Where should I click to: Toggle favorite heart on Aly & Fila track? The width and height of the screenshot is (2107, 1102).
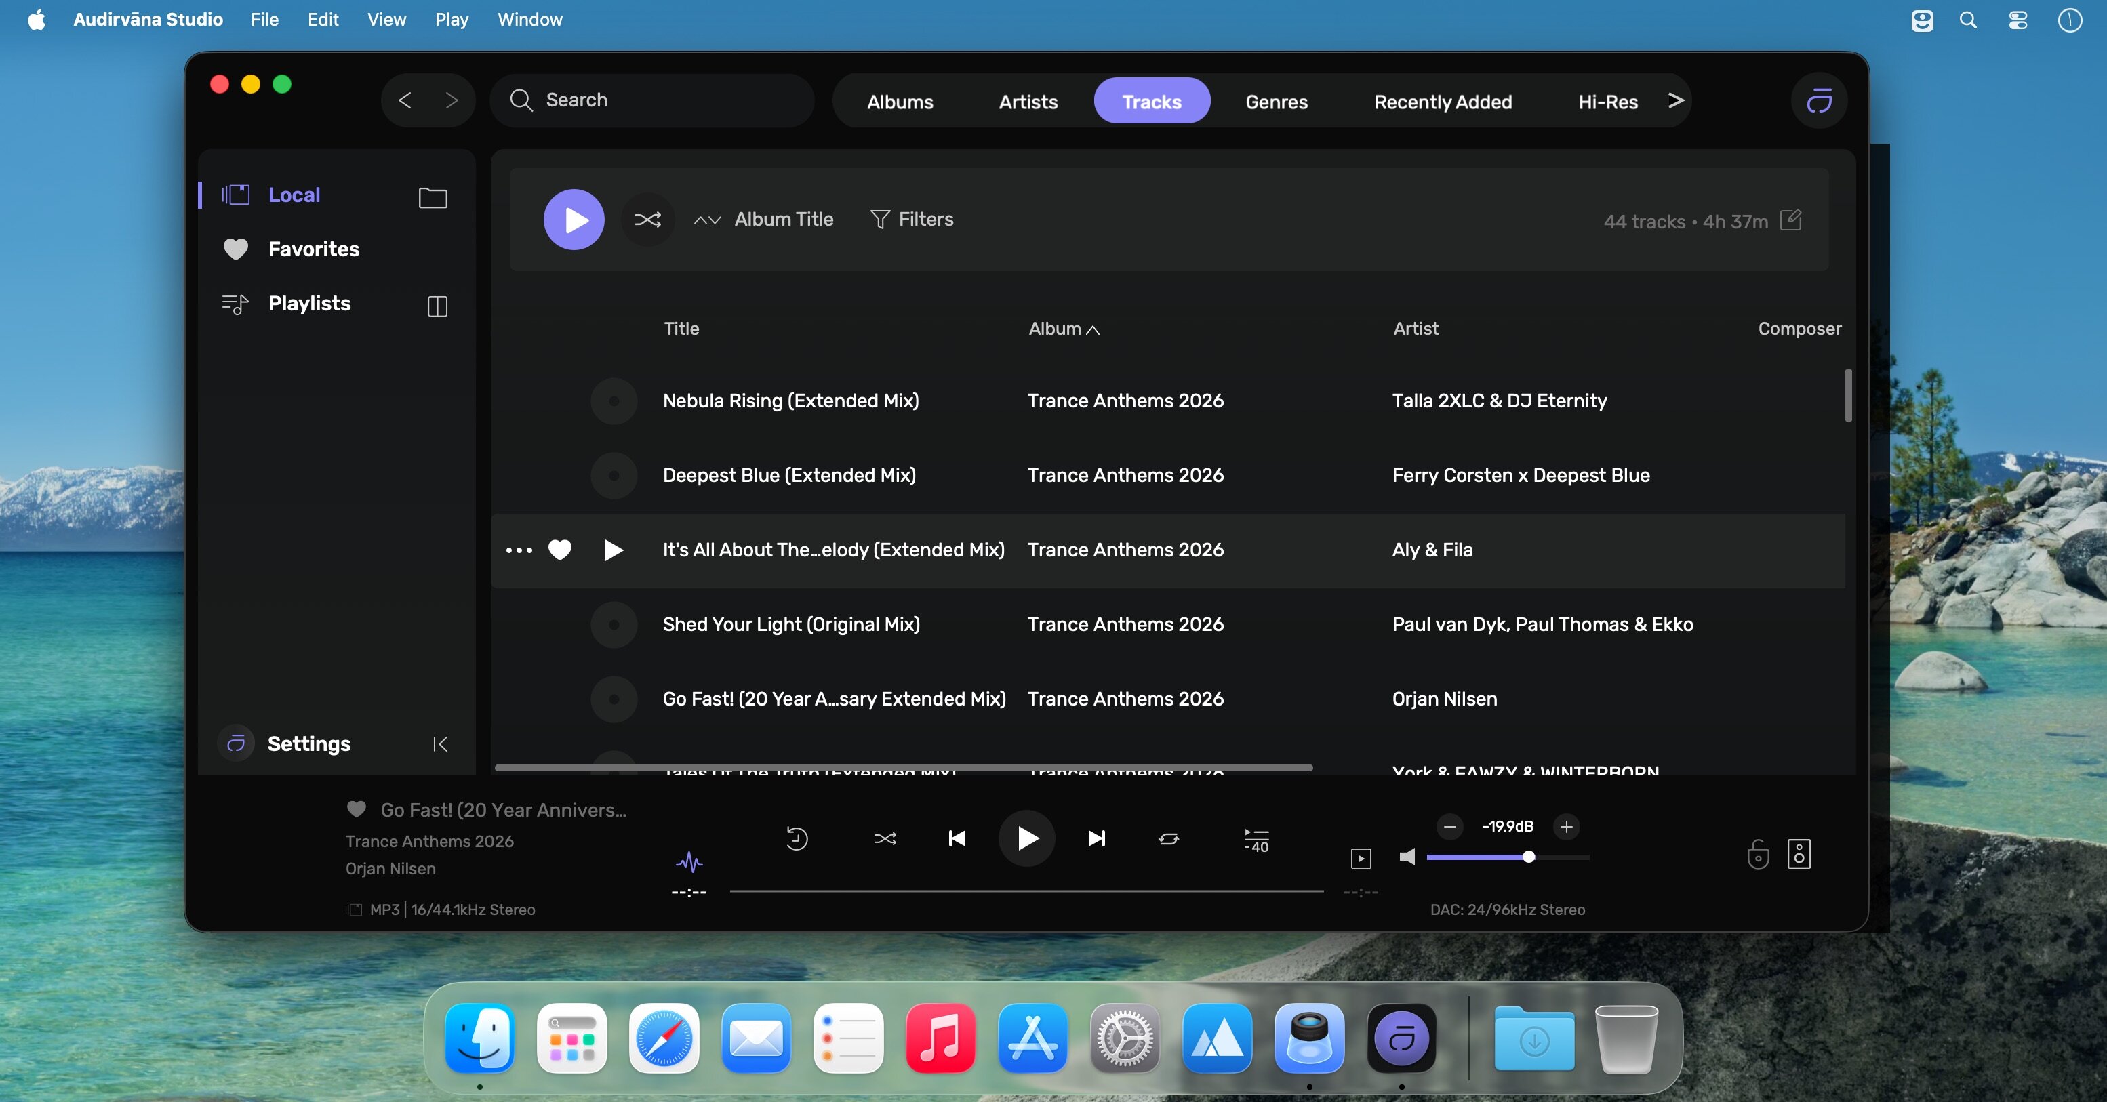point(559,550)
